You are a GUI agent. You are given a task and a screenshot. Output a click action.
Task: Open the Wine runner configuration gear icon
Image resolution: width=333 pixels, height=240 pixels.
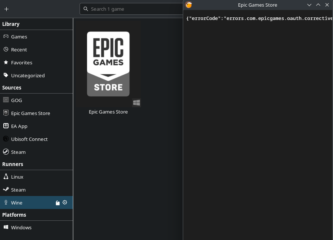[65, 202]
